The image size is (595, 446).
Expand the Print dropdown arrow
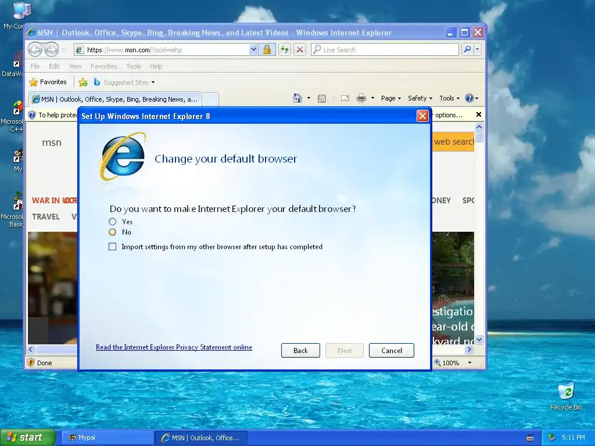click(372, 98)
